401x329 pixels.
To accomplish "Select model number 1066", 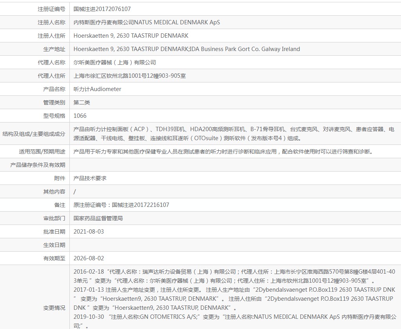I will coord(80,115).
